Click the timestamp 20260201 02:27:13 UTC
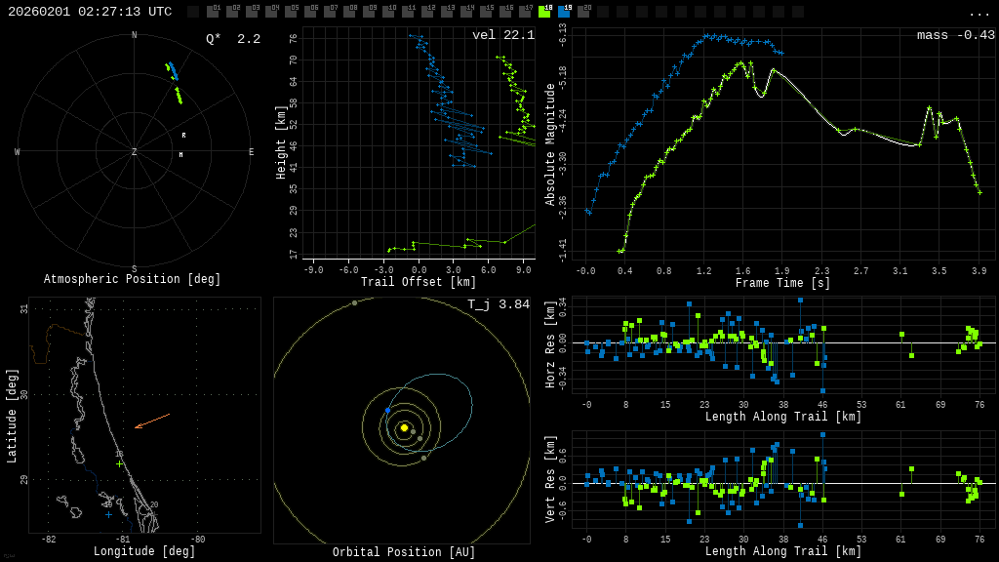 [x=90, y=12]
